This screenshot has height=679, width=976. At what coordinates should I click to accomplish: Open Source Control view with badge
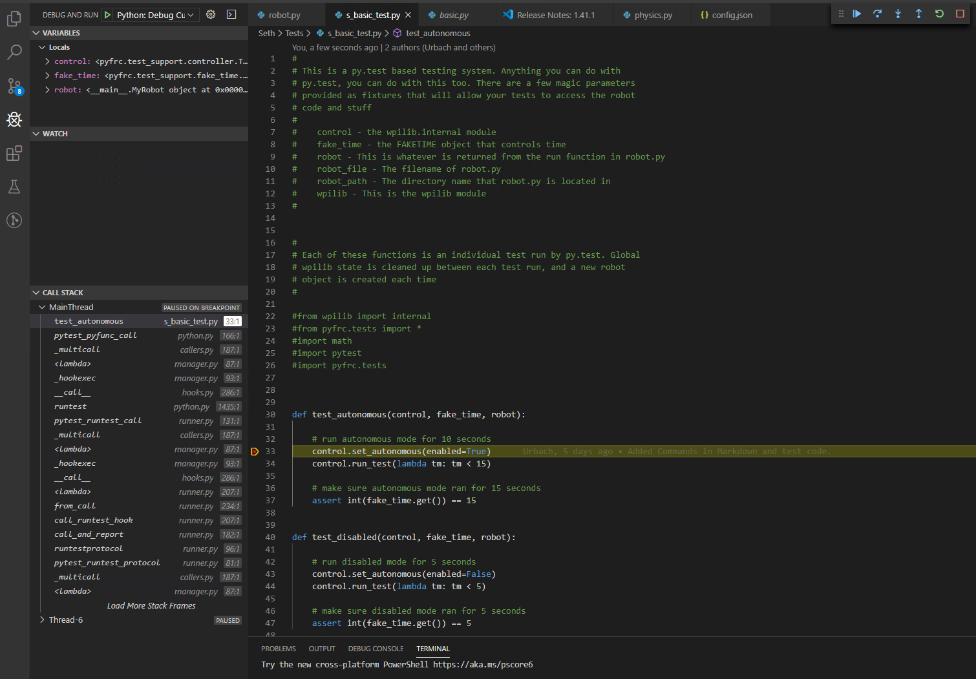[14, 86]
